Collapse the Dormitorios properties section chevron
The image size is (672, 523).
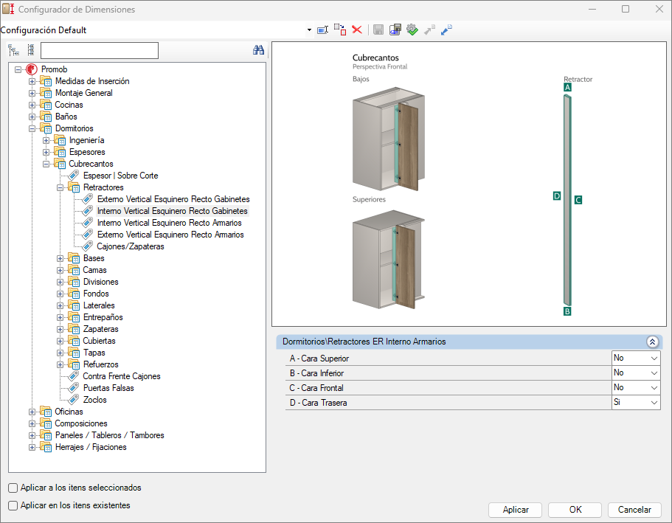point(652,342)
